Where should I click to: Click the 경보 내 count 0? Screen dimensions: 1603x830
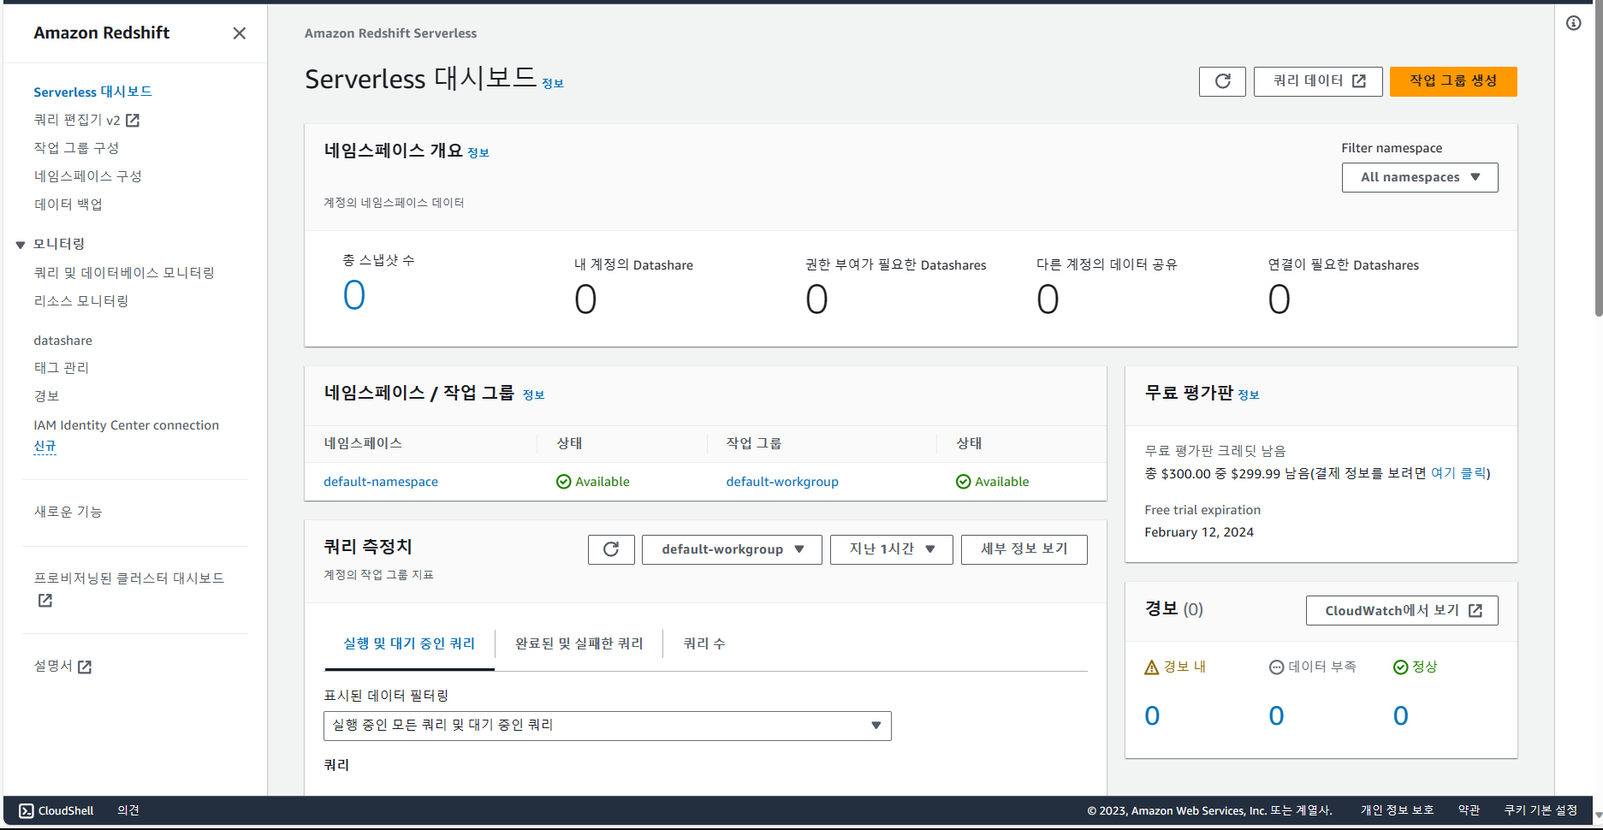1152,715
